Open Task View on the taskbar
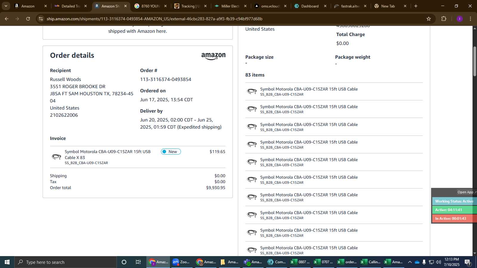Image resolution: width=477 pixels, height=268 pixels. (138, 262)
